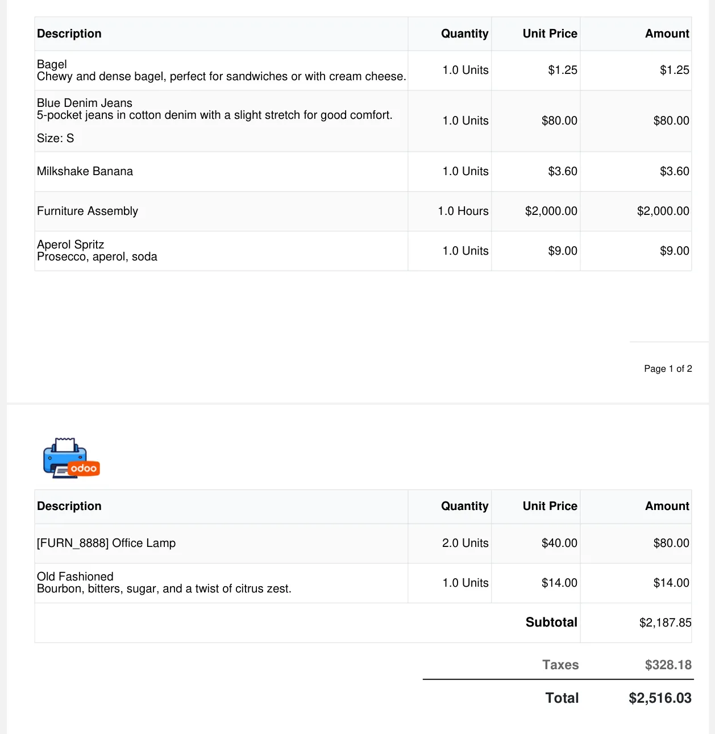
Task: Click the $2,187.85 subtotal amount
Action: click(665, 623)
